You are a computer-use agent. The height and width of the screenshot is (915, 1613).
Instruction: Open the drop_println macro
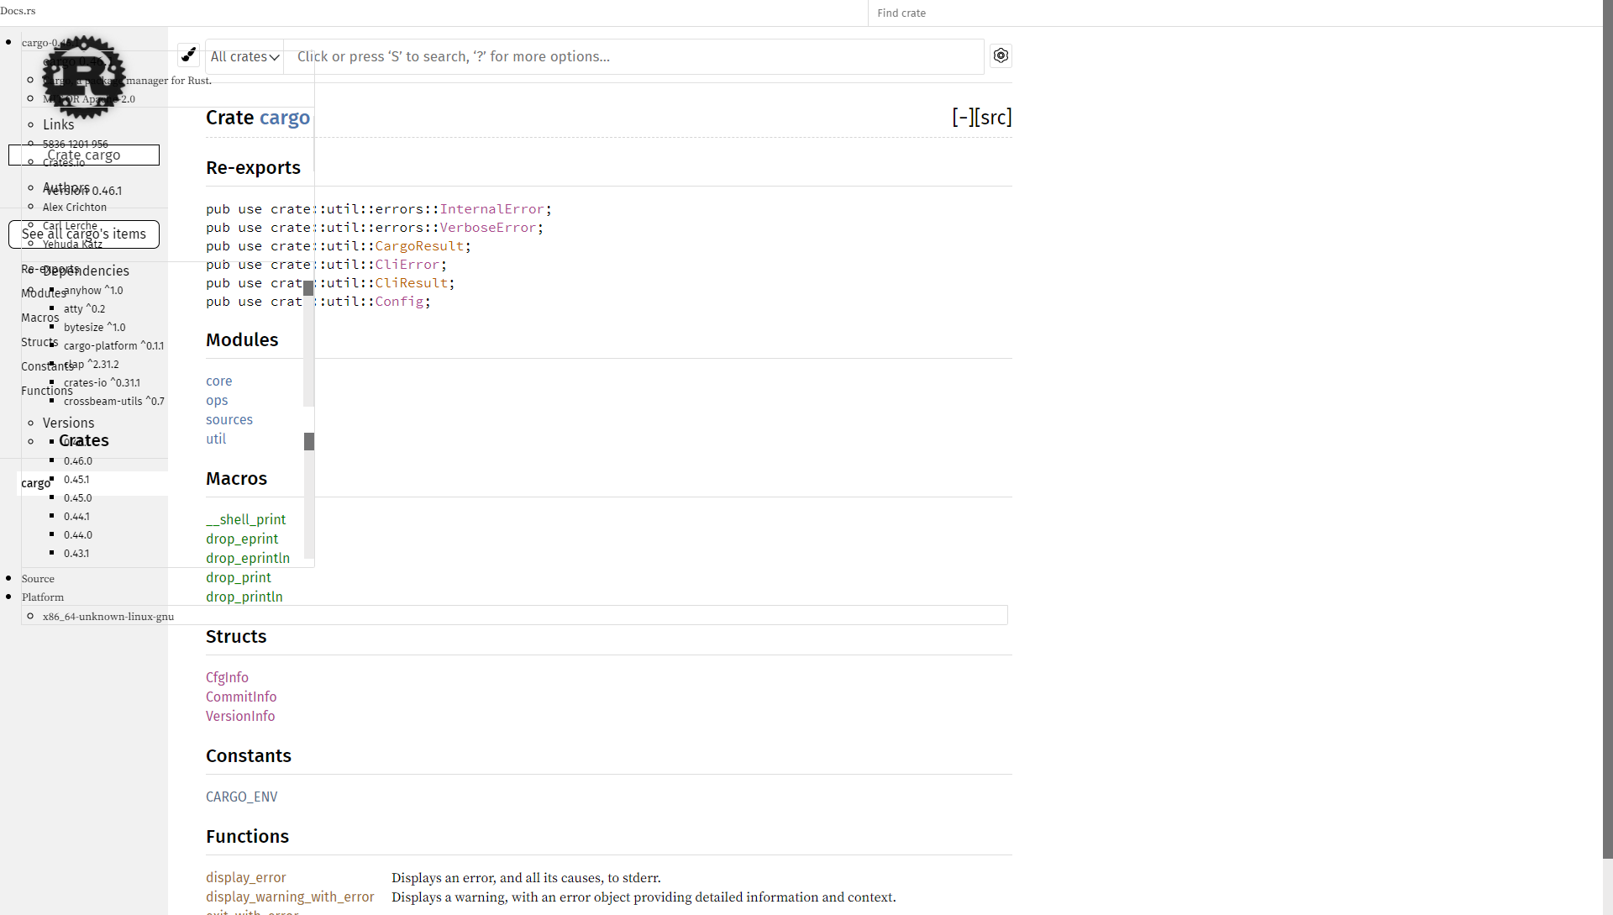pos(244,597)
